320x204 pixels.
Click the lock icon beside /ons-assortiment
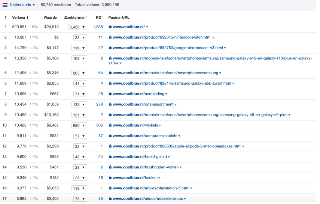pyautogui.click(x=110, y=104)
